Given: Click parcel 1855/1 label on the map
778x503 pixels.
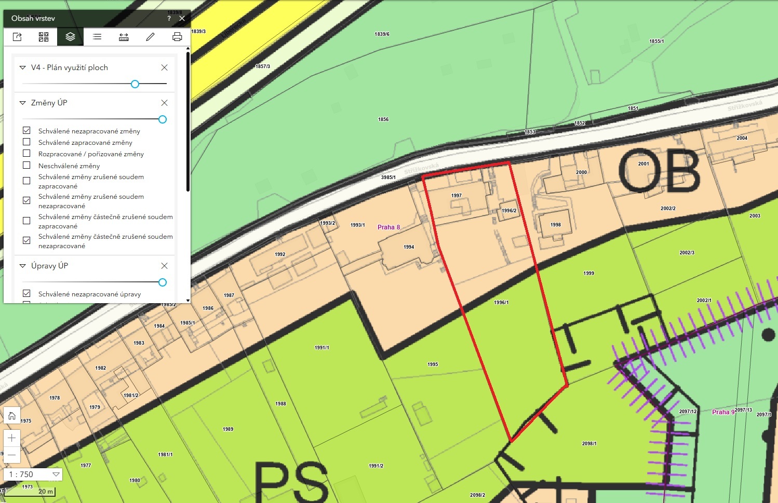Looking at the screenshot, I should (656, 41).
